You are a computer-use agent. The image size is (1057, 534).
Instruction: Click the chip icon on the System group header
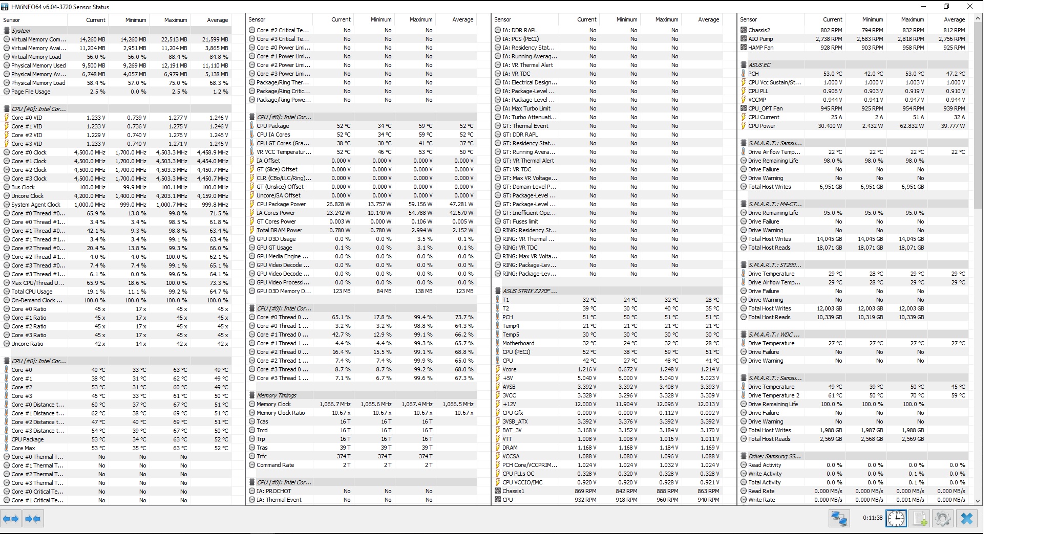click(x=7, y=31)
